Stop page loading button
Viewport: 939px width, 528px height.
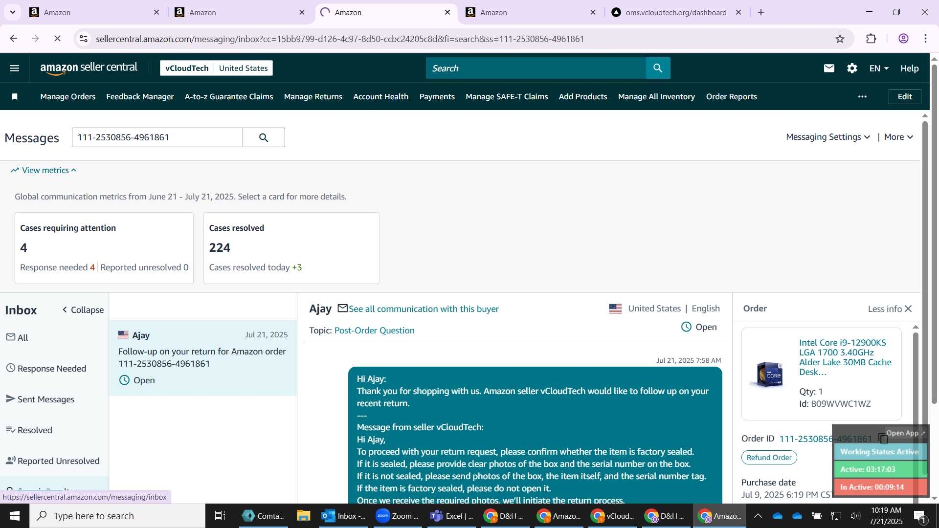point(57,39)
